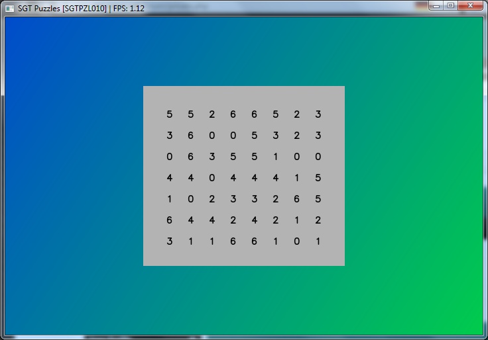Click the only 3 in the bottom row
488x340 pixels.
click(x=169, y=241)
